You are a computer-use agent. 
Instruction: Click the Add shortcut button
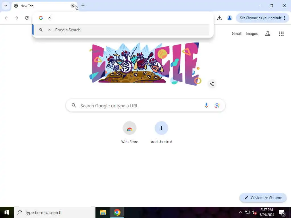pyautogui.click(x=161, y=132)
